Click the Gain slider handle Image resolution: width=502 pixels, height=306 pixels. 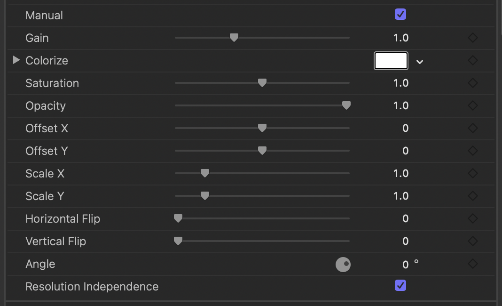234,38
